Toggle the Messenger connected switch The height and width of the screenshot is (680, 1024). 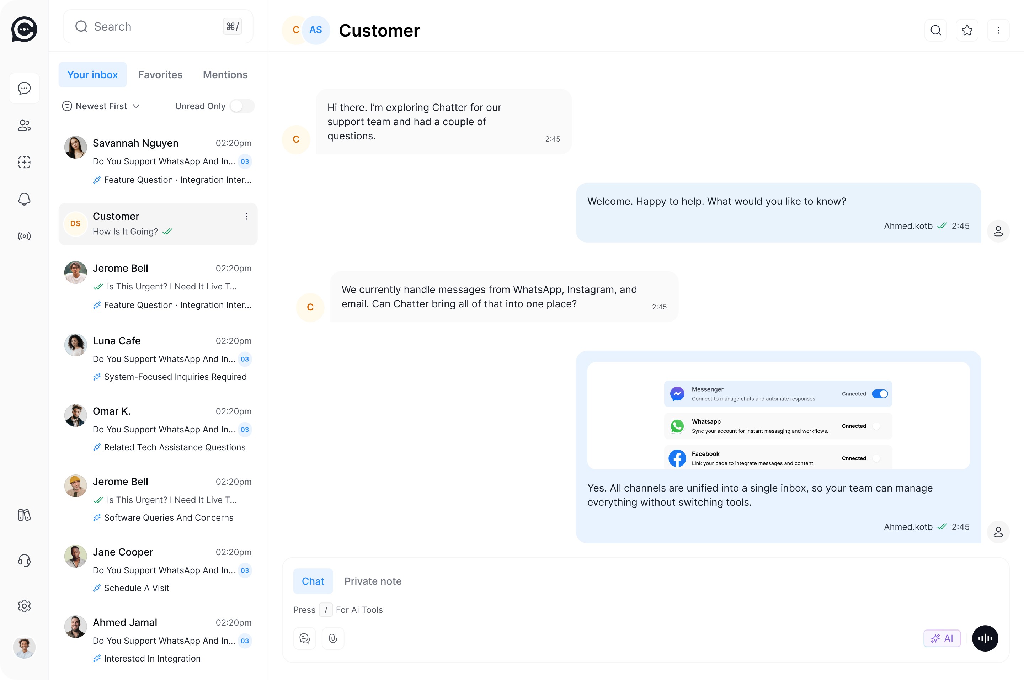coord(880,394)
